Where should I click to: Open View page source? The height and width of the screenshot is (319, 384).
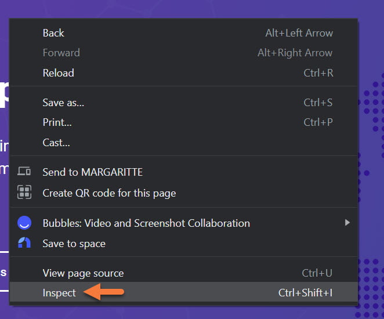(83, 273)
